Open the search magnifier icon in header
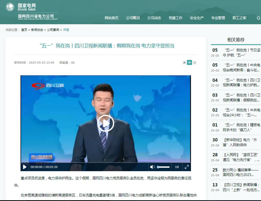The image size is (261, 201). (258, 18)
